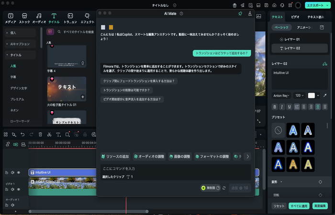The image size is (335, 215).
Task: Click the undo arrow in timeline toolbar
Action: click(22, 135)
